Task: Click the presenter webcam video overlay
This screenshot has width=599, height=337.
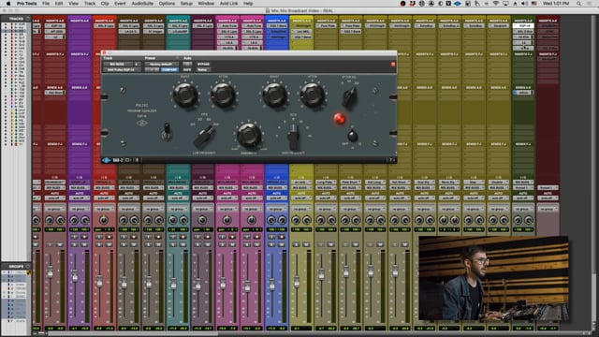Action: click(493, 278)
